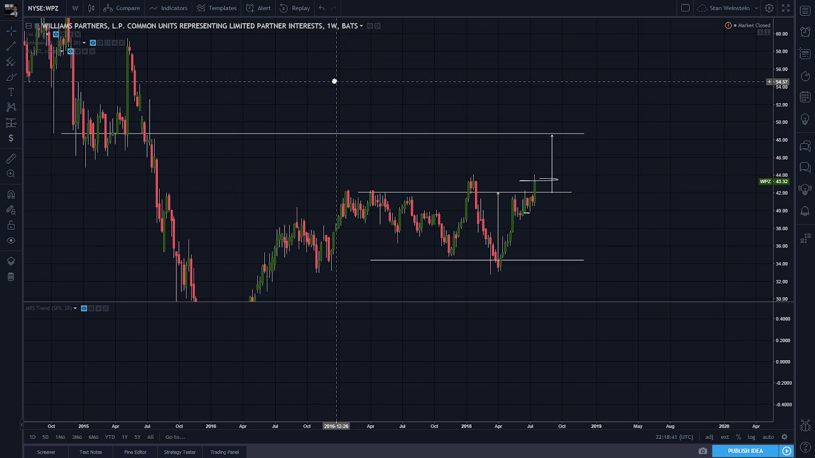Screen dimensions: 815x458
Task: Open the ideas lightbulb panel
Action: 805,120
